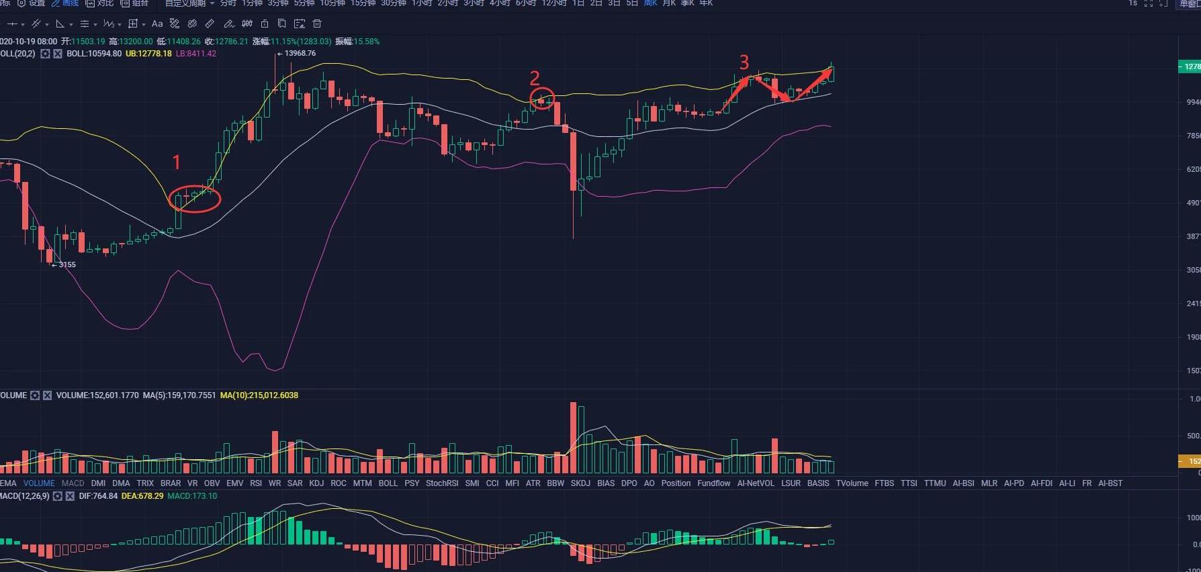Click the fullscreen chart icon
The height and width of the screenshot is (572, 1201).
point(1149,3)
